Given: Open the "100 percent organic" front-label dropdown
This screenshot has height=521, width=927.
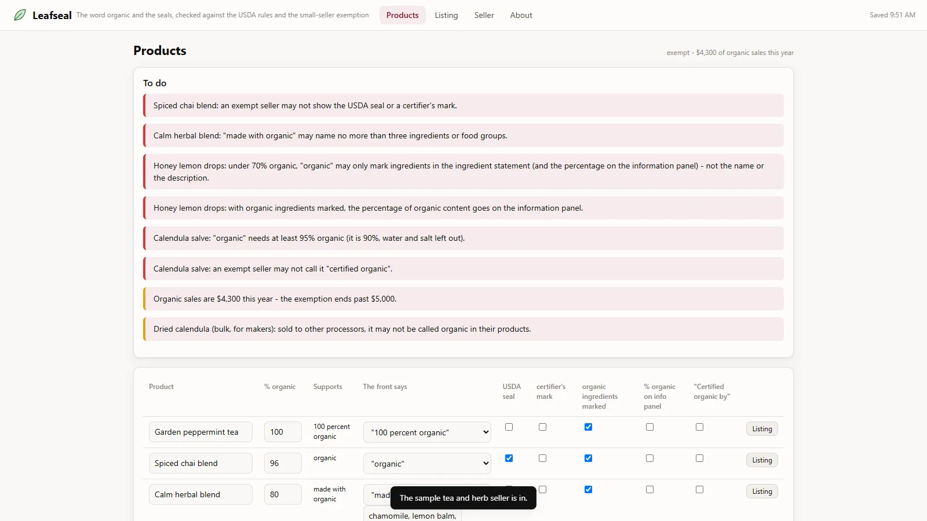Looking at the screenshot, I should pyautogui.click(x=427, y=432).
